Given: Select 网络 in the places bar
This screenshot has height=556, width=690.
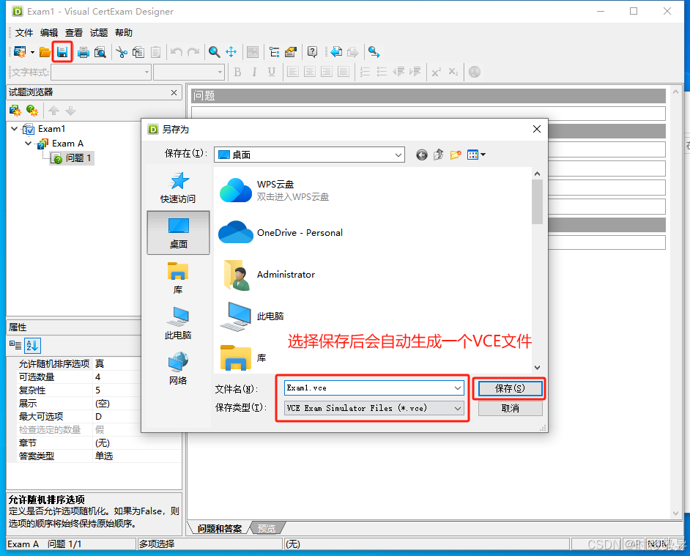Looking at the screenshot, I should pyautogui.click(x=178, y=369).
